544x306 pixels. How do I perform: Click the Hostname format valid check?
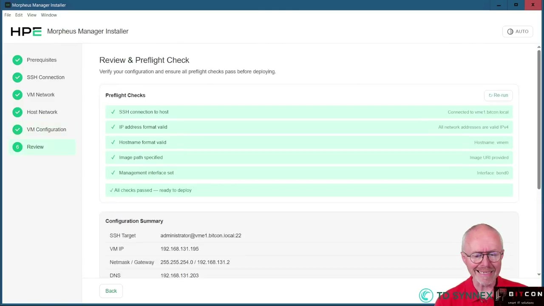[x=309, y=142]
